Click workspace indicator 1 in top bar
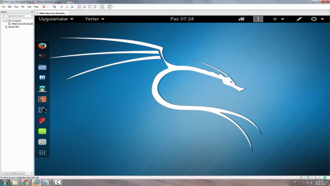 (x=258, y=19)
